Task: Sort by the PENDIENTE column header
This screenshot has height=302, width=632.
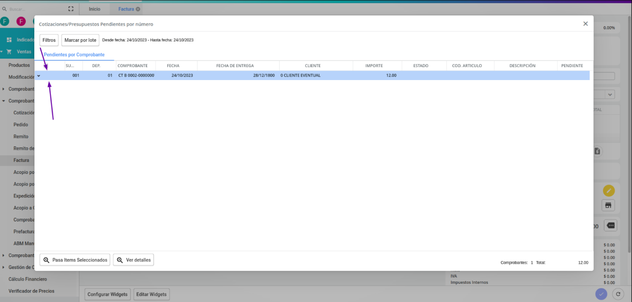Action: pyautogui.click(x=572, y=66)
